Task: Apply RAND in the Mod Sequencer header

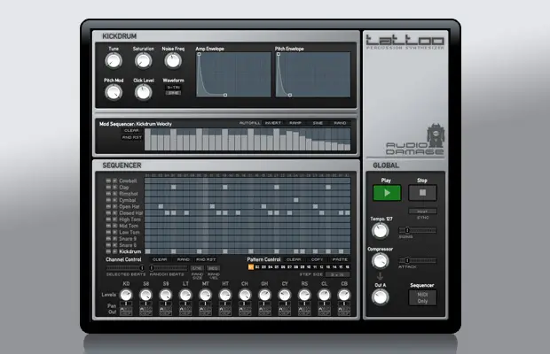Action: pos(340,123)
